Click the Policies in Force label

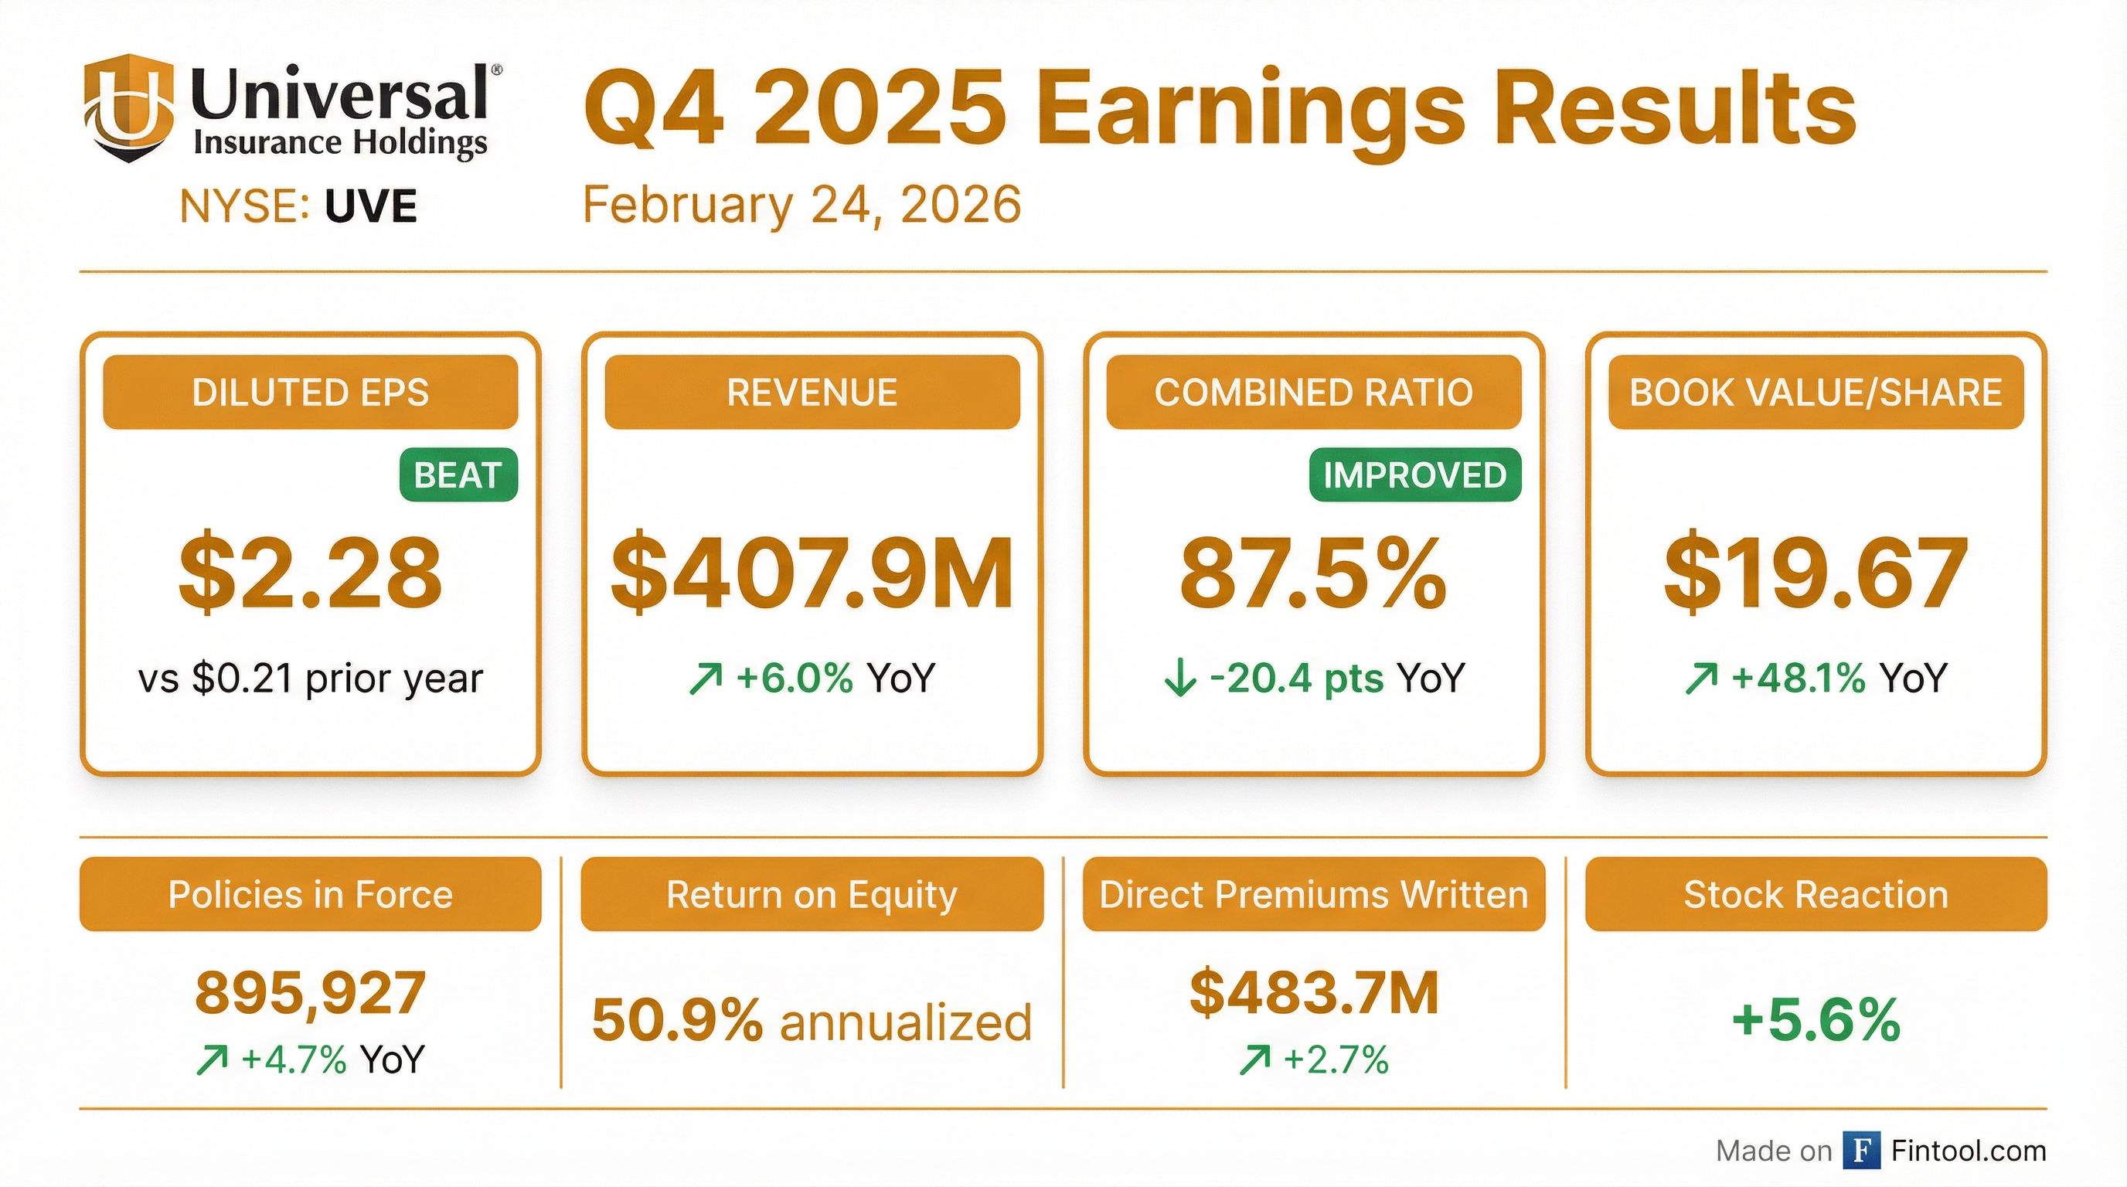click(x=311, y=895)
